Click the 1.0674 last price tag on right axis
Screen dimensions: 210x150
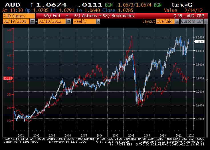[199, 42]
